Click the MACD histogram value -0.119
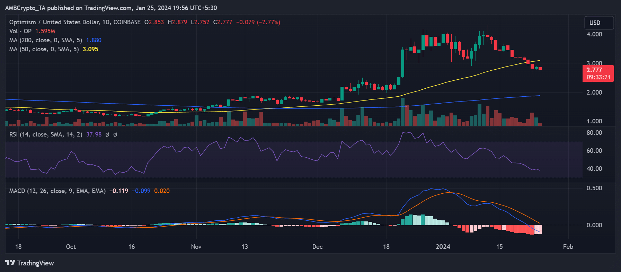 point(119,191)
